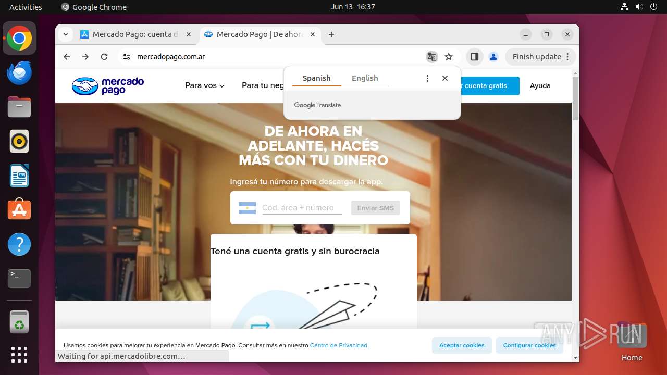
Task: Close the Mercado Pago | De ahora tab
Action: click(313, 34)
